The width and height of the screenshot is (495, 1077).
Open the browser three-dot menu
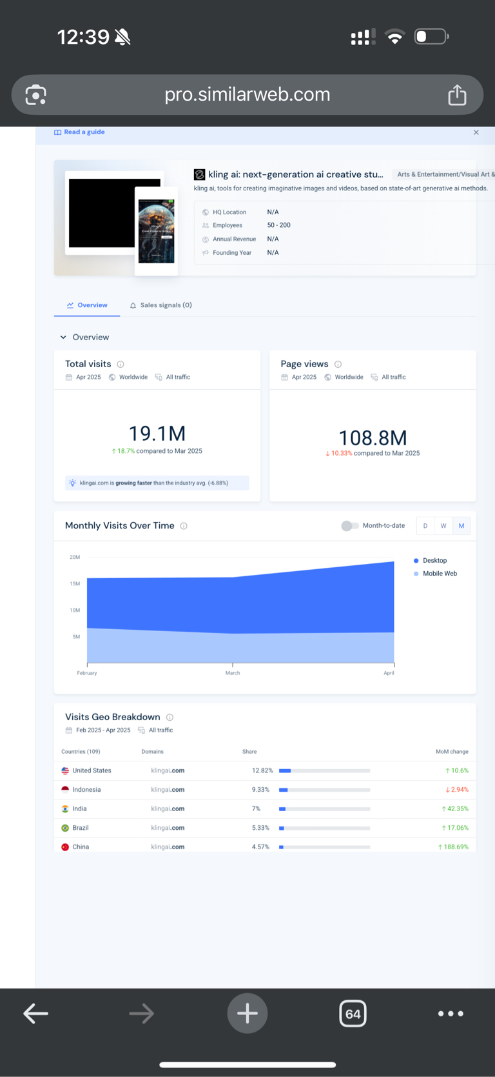pos(451,1014)
